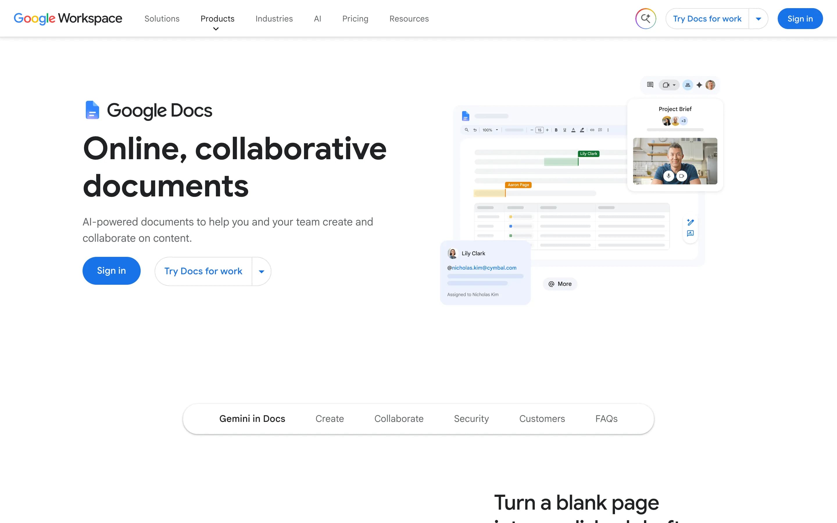The height and width of the screenshot is (523, 837).
Task: Click the green status chip in the illustrated table
Action: pos(511,236)
